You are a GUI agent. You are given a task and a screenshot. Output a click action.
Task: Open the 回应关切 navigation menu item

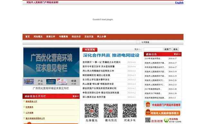(76, 36)
